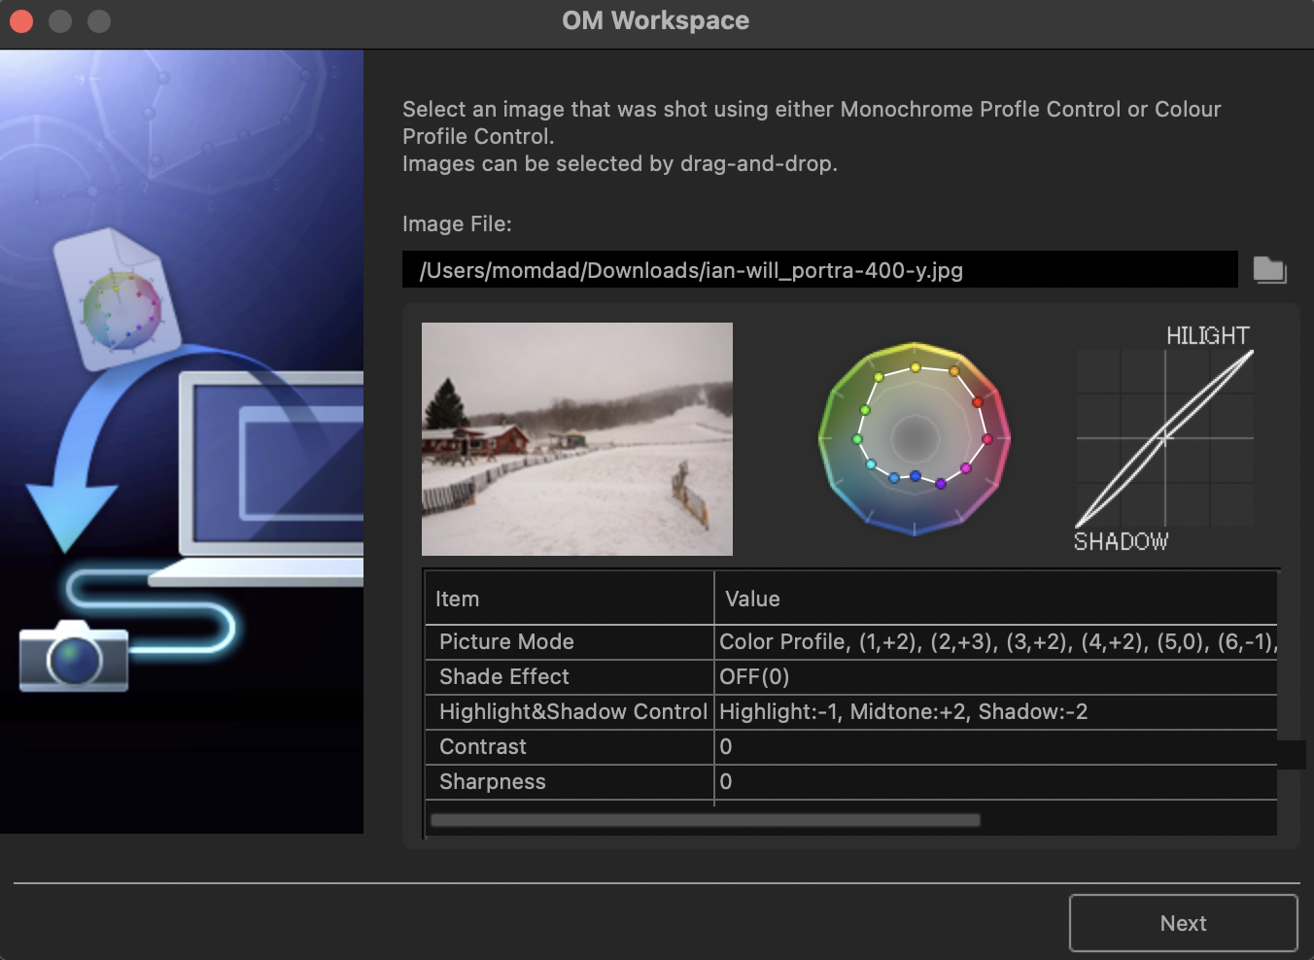
Task: Open the winter landscape preview thumbnail
Action: coord(576,438)
